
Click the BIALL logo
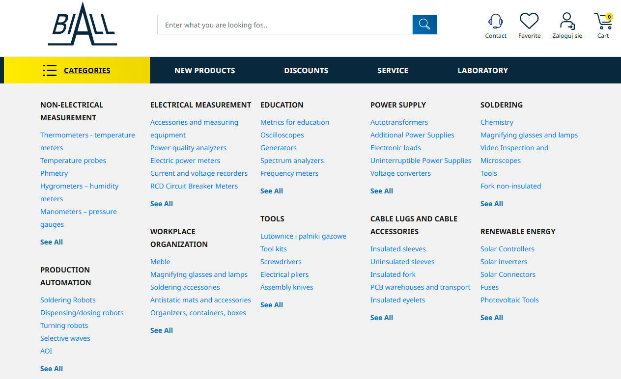click(82, 24)
